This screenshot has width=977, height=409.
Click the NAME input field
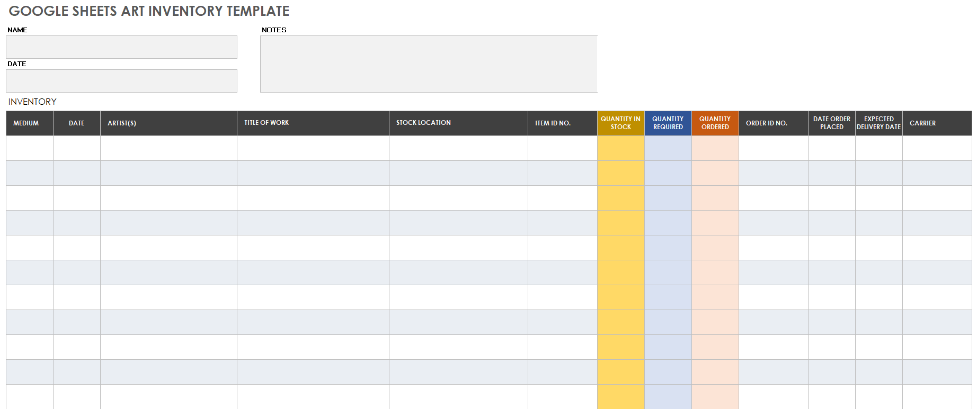[121, 47]
